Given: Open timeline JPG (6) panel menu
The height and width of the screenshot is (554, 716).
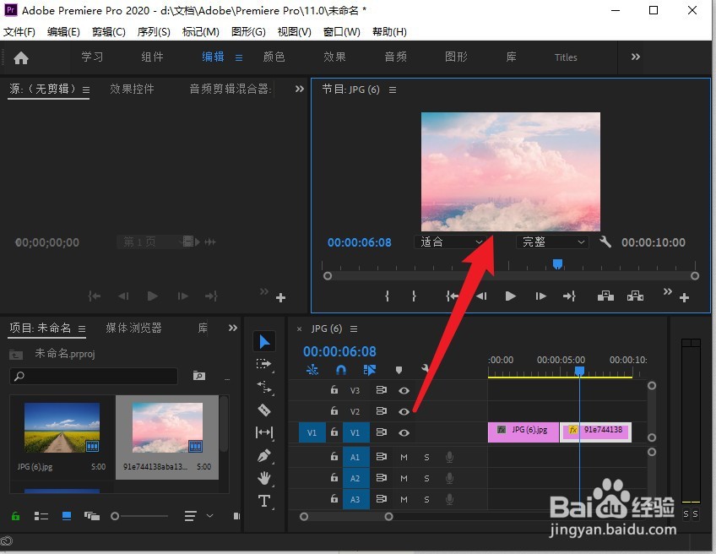Looking at the screenshot, I should 354,329.
